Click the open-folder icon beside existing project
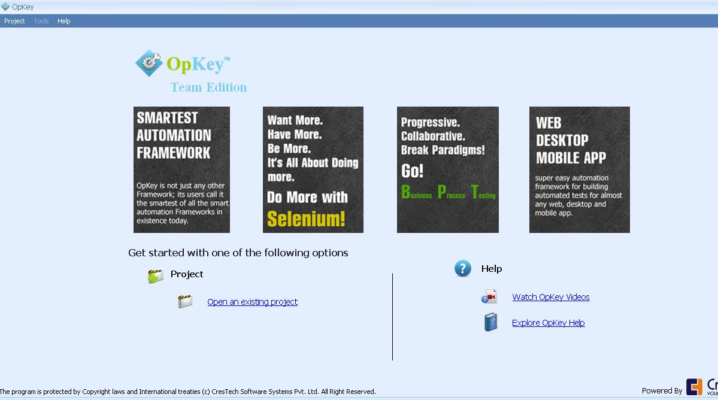718x400 pixels. [x=185, y=301]
